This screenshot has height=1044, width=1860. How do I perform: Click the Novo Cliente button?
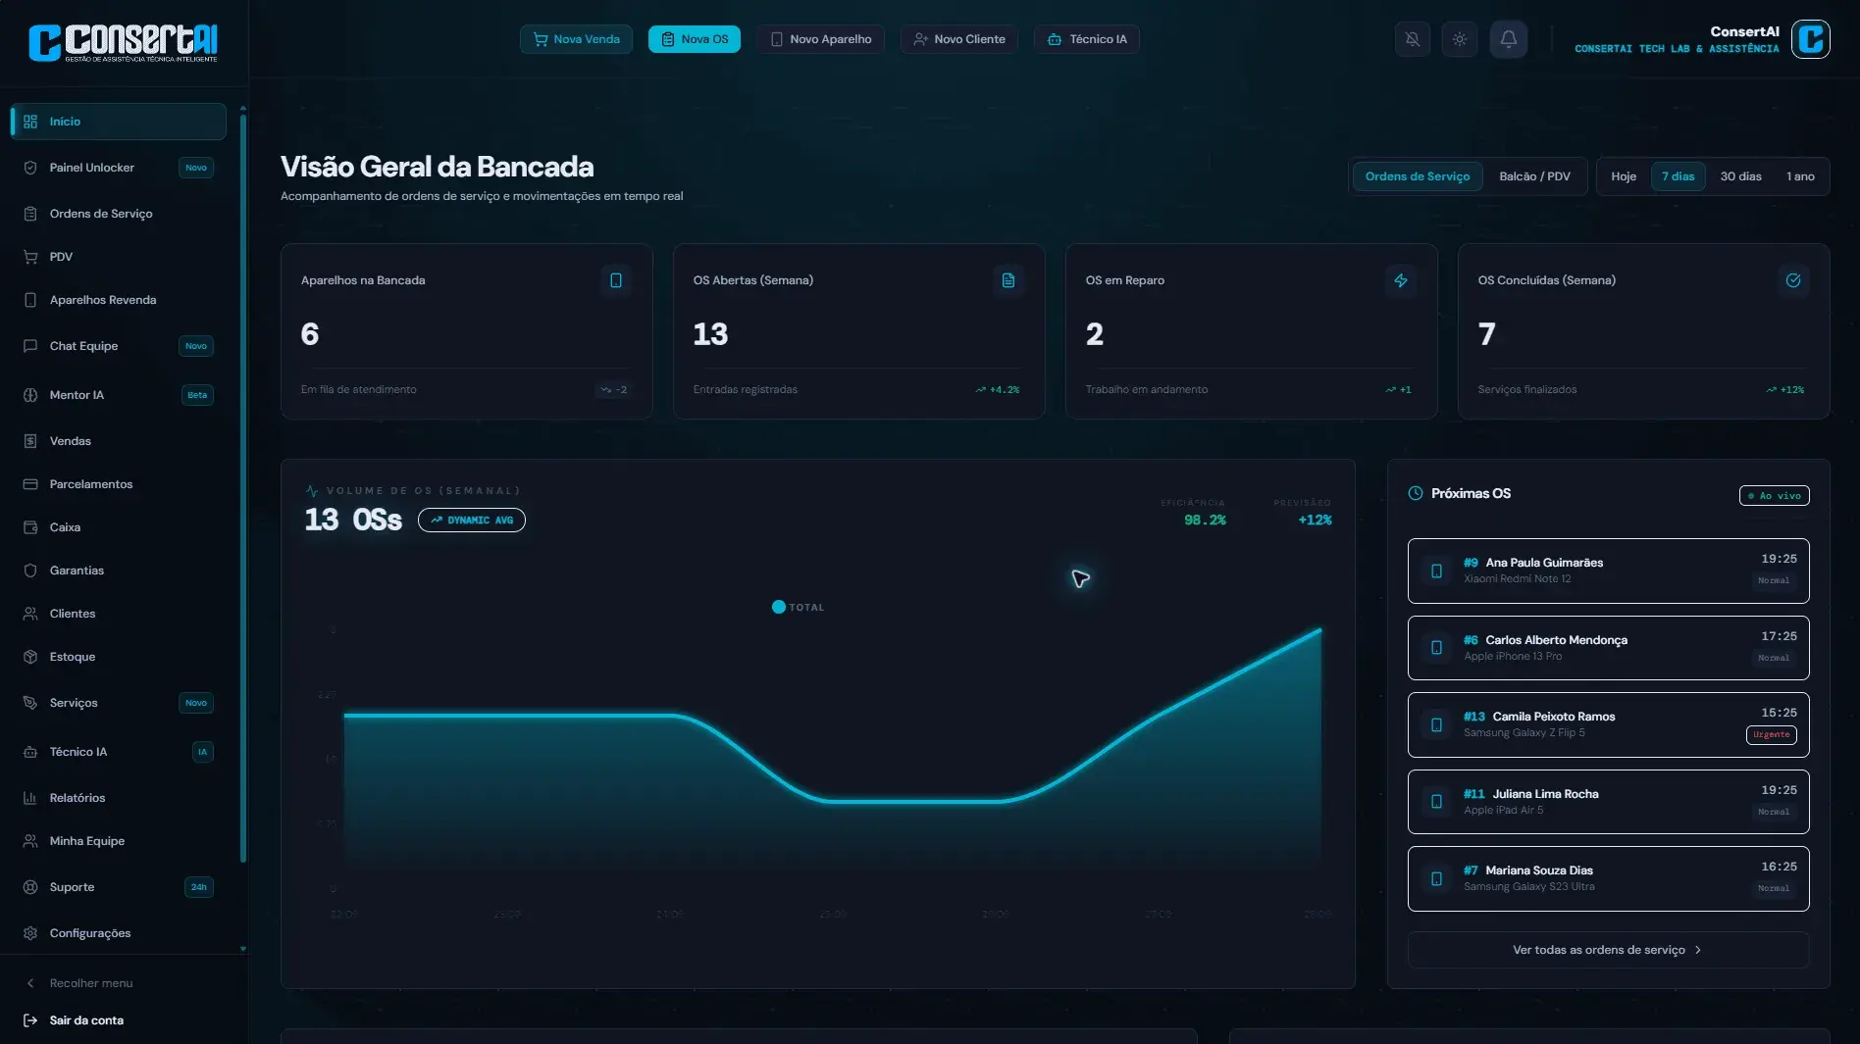[x=959, y=39]
